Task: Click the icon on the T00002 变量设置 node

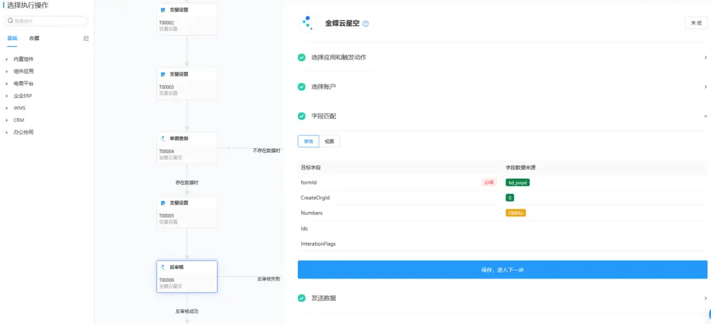Action: 163,10
